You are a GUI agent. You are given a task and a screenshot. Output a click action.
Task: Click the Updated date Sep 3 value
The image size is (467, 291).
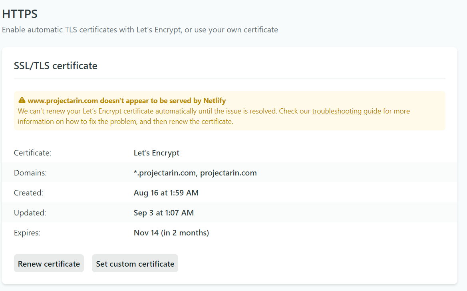(163, 213)
